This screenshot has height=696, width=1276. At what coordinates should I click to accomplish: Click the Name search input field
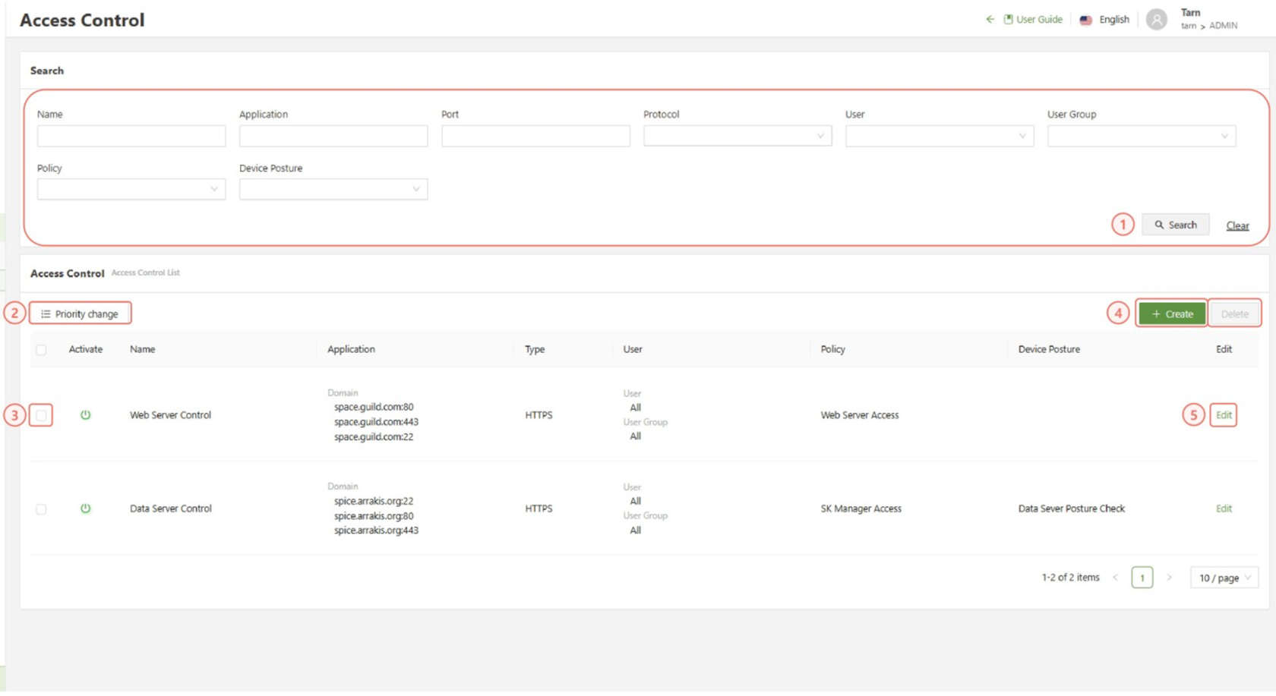[x=131, y=137]
